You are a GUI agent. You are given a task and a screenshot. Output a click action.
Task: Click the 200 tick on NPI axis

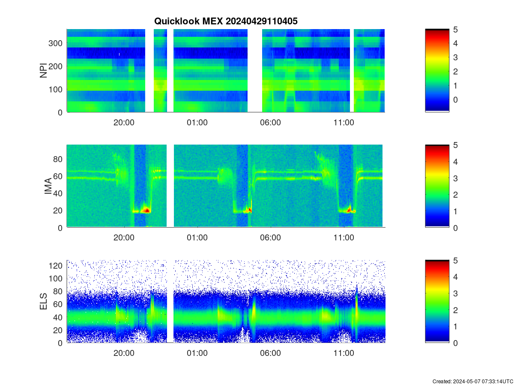[56, 66]
